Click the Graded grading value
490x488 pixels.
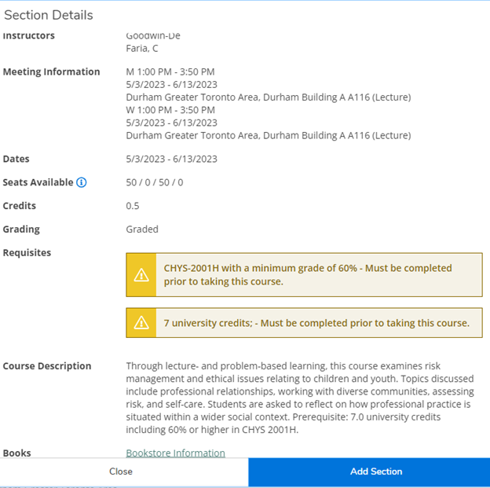click(x=142, y=229)
